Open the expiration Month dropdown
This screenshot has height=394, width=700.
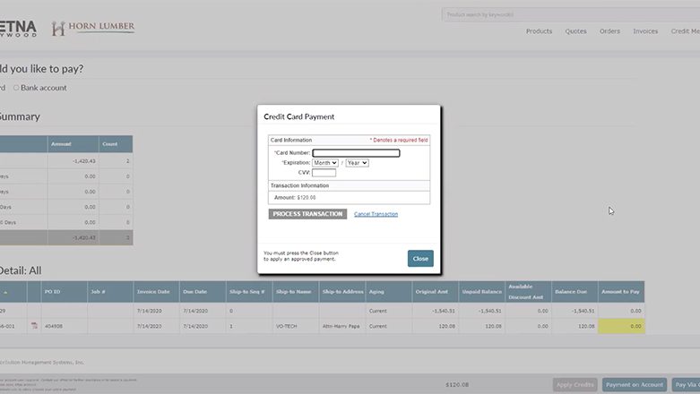pos(325,163)
